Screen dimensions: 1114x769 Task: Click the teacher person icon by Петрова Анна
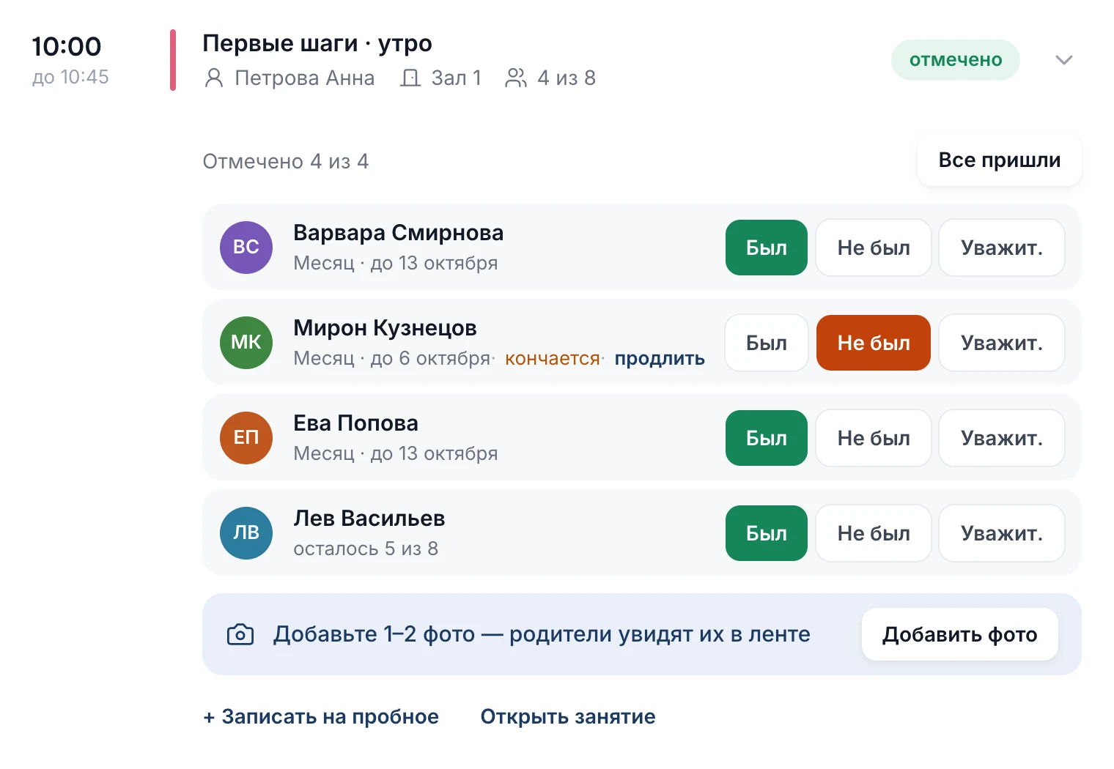click(214, 78)
